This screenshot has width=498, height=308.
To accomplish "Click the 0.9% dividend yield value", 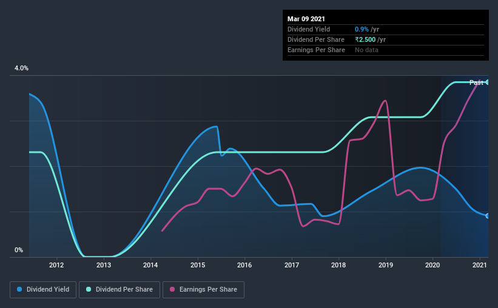I will (x=362, y=29).
